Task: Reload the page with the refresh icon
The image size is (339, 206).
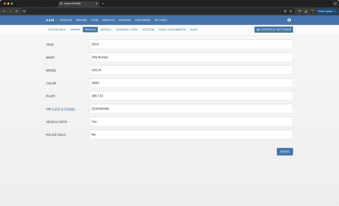Action: coord(16,11)
